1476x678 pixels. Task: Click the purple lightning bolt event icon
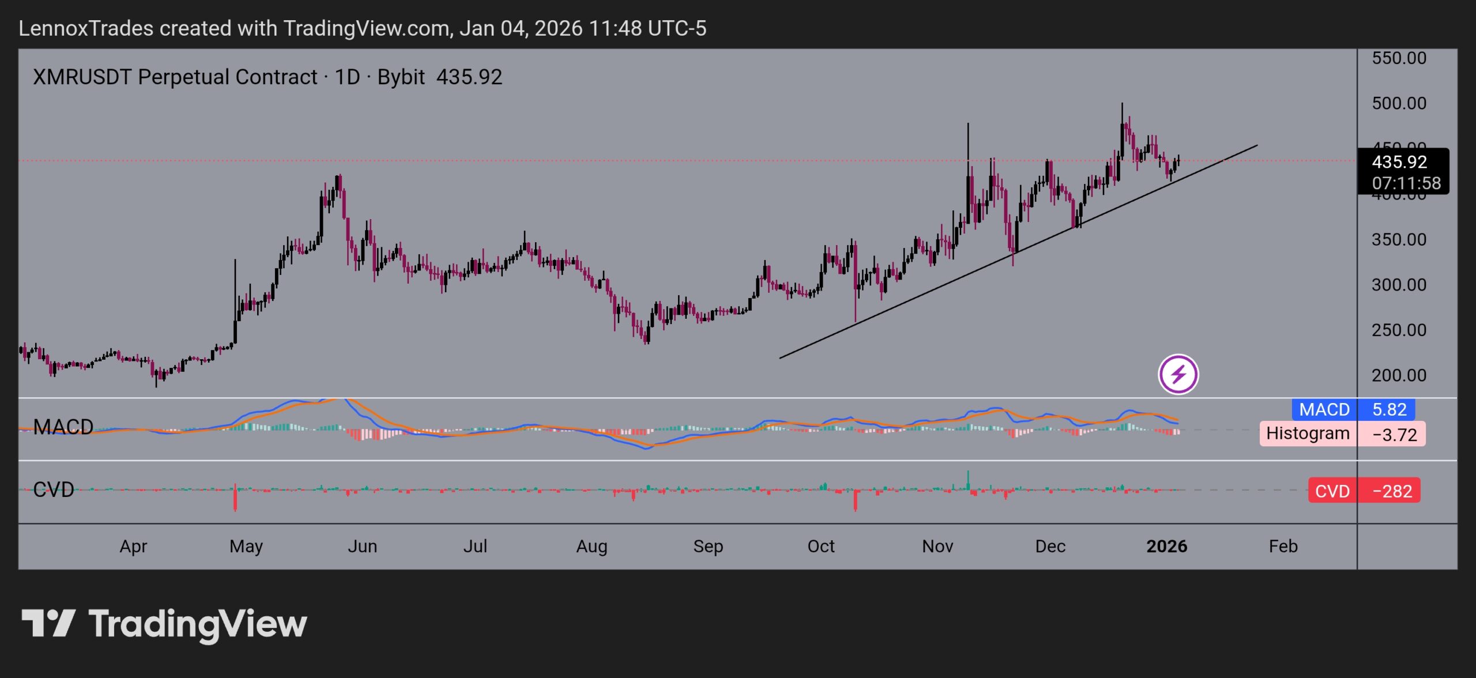coord(1178,374)
